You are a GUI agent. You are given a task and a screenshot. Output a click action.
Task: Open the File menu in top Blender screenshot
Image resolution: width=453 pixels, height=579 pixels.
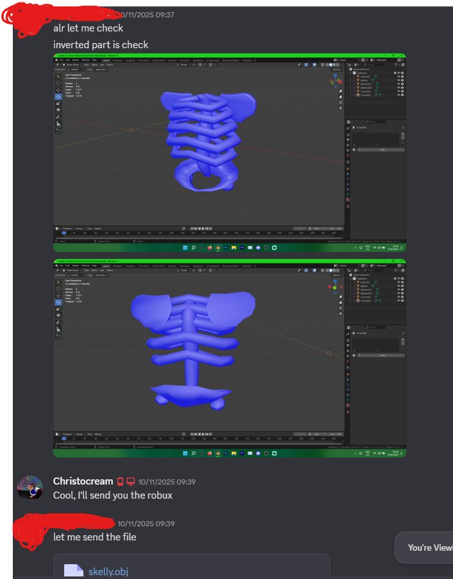62,60
